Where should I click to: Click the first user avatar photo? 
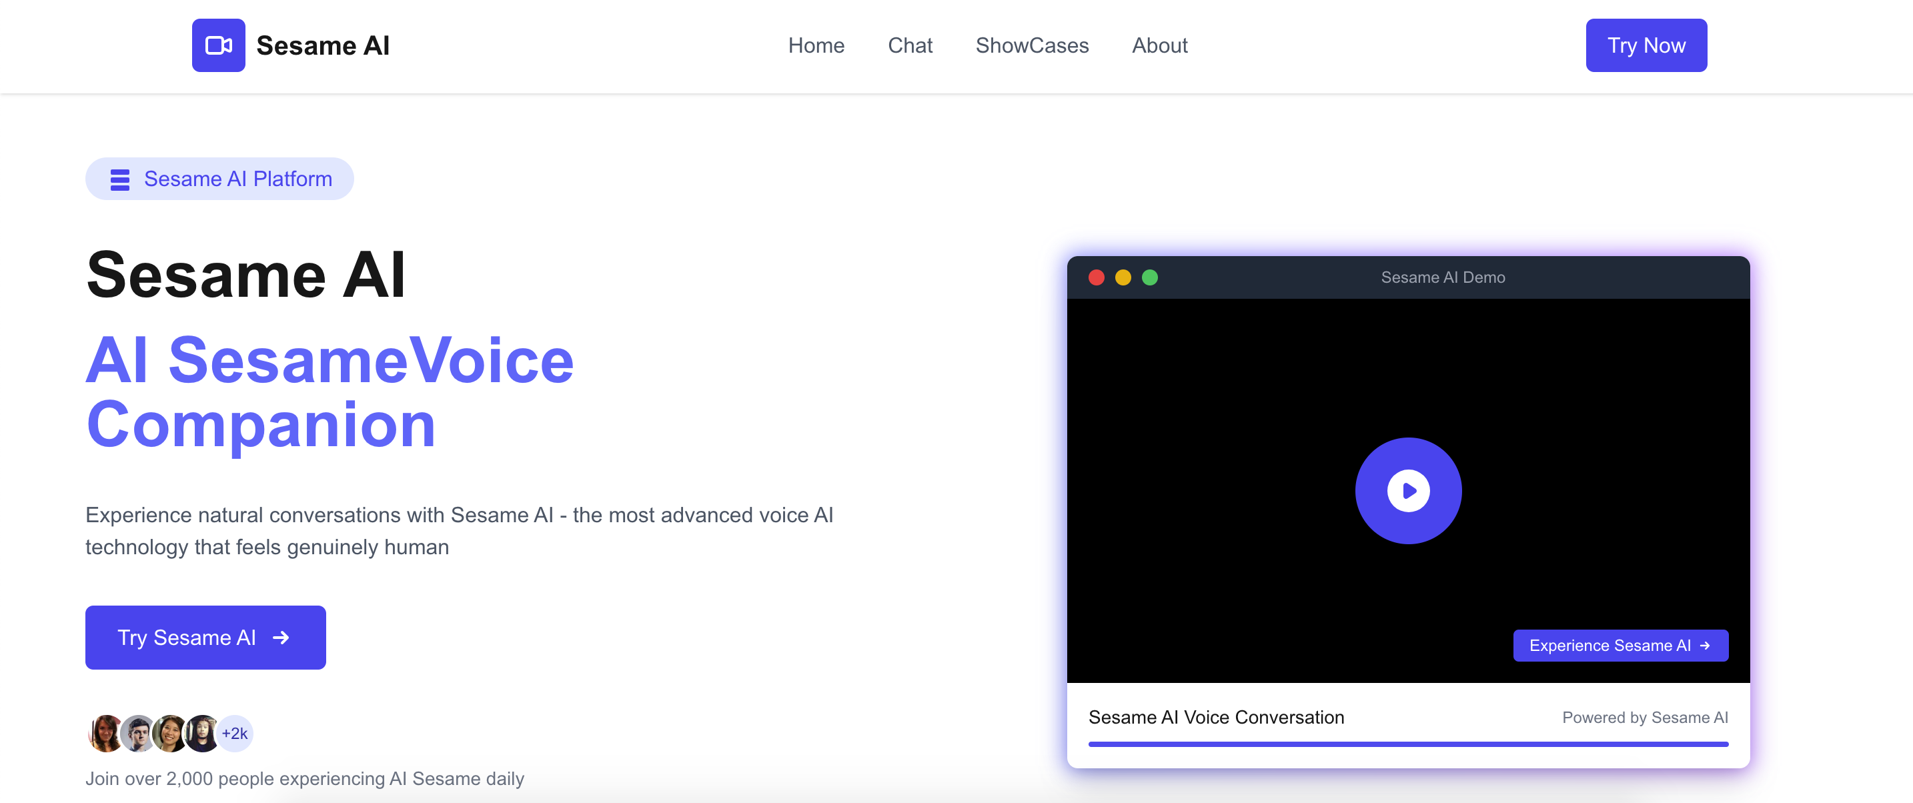[105, 733]
